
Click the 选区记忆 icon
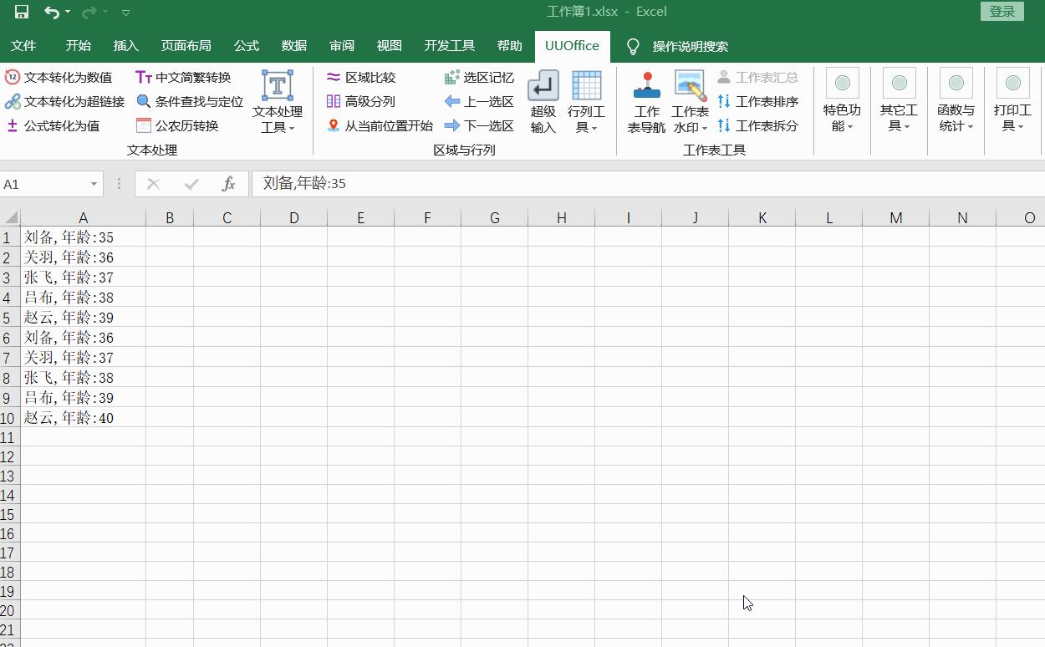[x=451, y=77]
